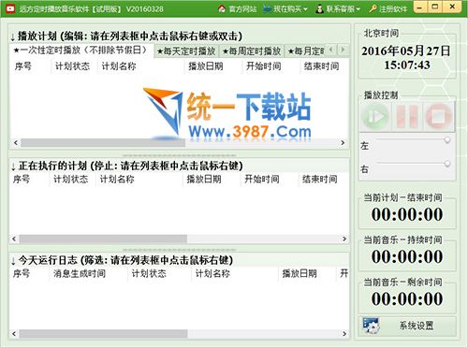This screenshot has height=348, width=468.
Task: Select 一次性定时播放 tab
Action: (81, 51)
